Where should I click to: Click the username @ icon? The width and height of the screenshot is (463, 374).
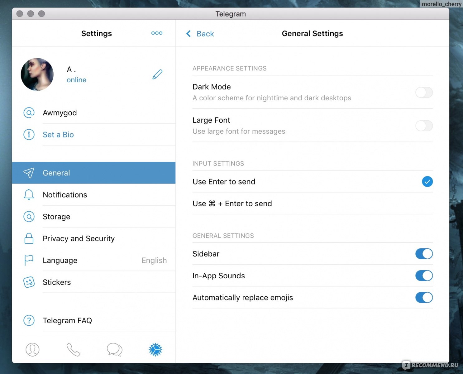click(29, 113)
